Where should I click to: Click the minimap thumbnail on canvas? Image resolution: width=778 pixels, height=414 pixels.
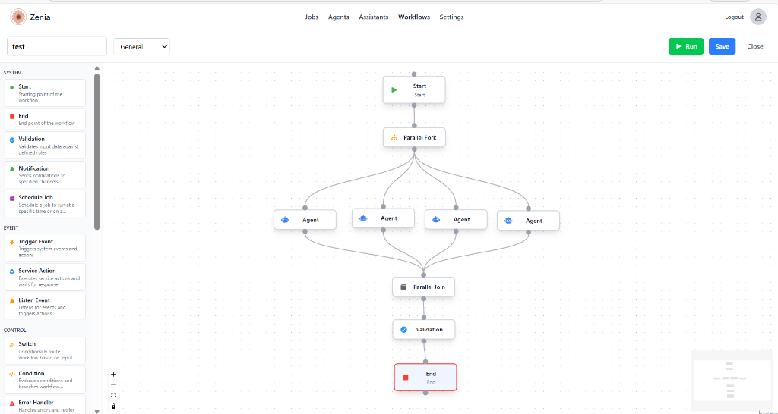pyautogui.click(x=731, y=376)
